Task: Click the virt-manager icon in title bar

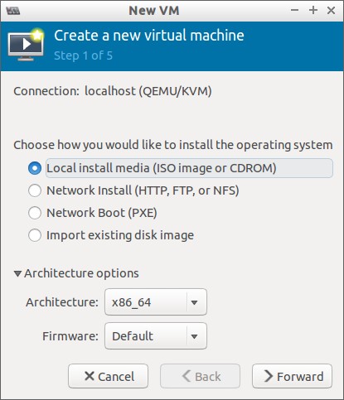Action: coord(12,11)
